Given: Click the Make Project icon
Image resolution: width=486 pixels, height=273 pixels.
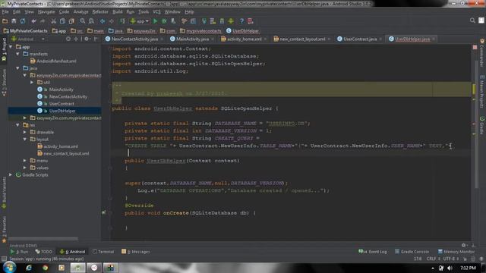Looking at the screenshot, I should (x=122, y=21).
